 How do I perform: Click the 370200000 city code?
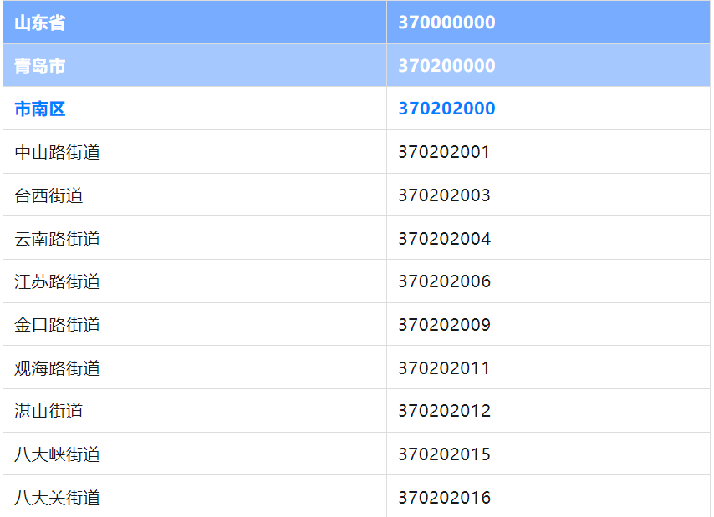pyautogui.click(x=446, y=66)
